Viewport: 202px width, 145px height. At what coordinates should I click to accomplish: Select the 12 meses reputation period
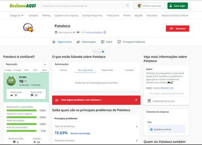coord(17,70)
